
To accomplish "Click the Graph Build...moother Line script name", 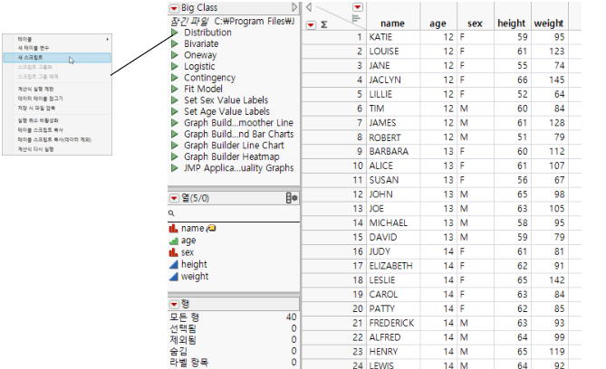I will 238,123.
